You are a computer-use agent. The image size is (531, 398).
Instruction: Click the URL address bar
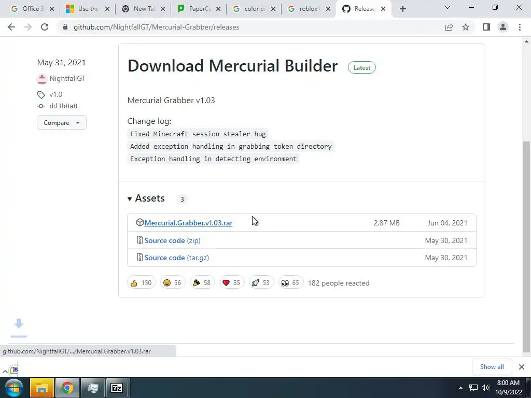250,27
